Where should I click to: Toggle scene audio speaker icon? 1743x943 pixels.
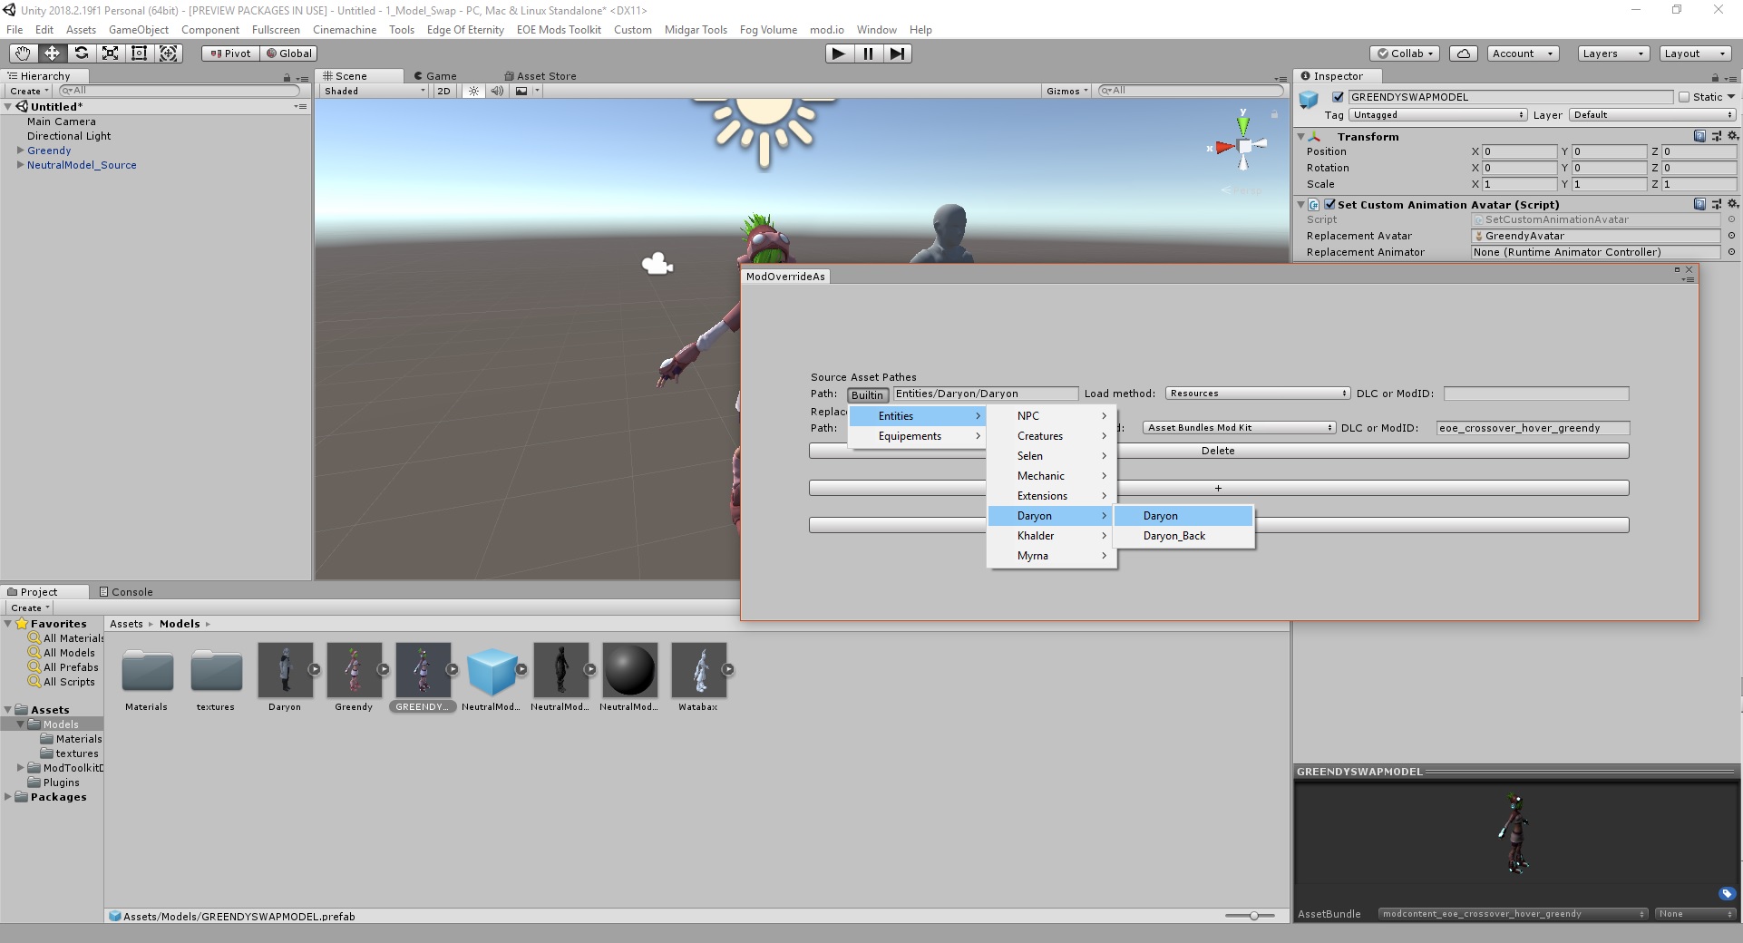click(x=497, y=91)
